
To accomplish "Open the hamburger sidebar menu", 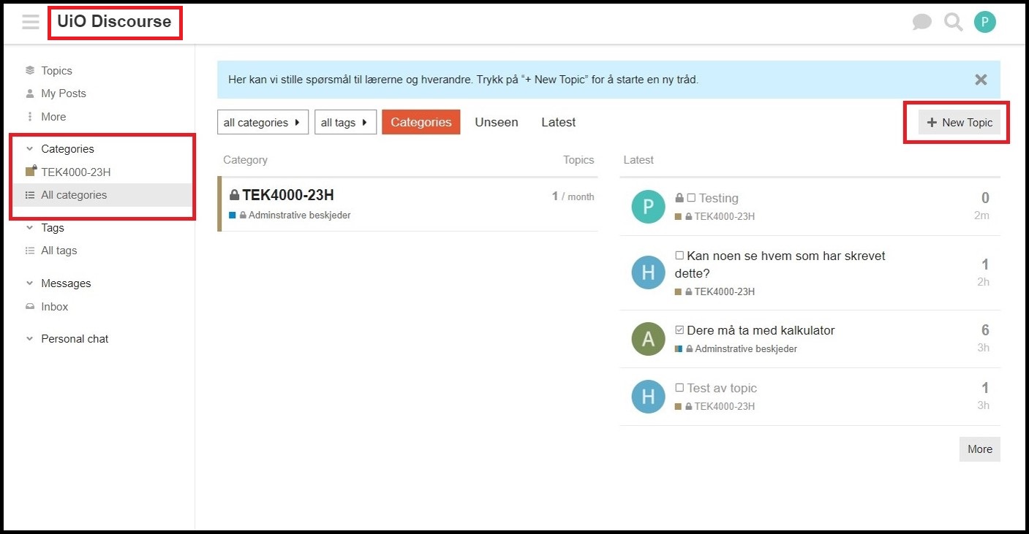I will tap(31, 22).
